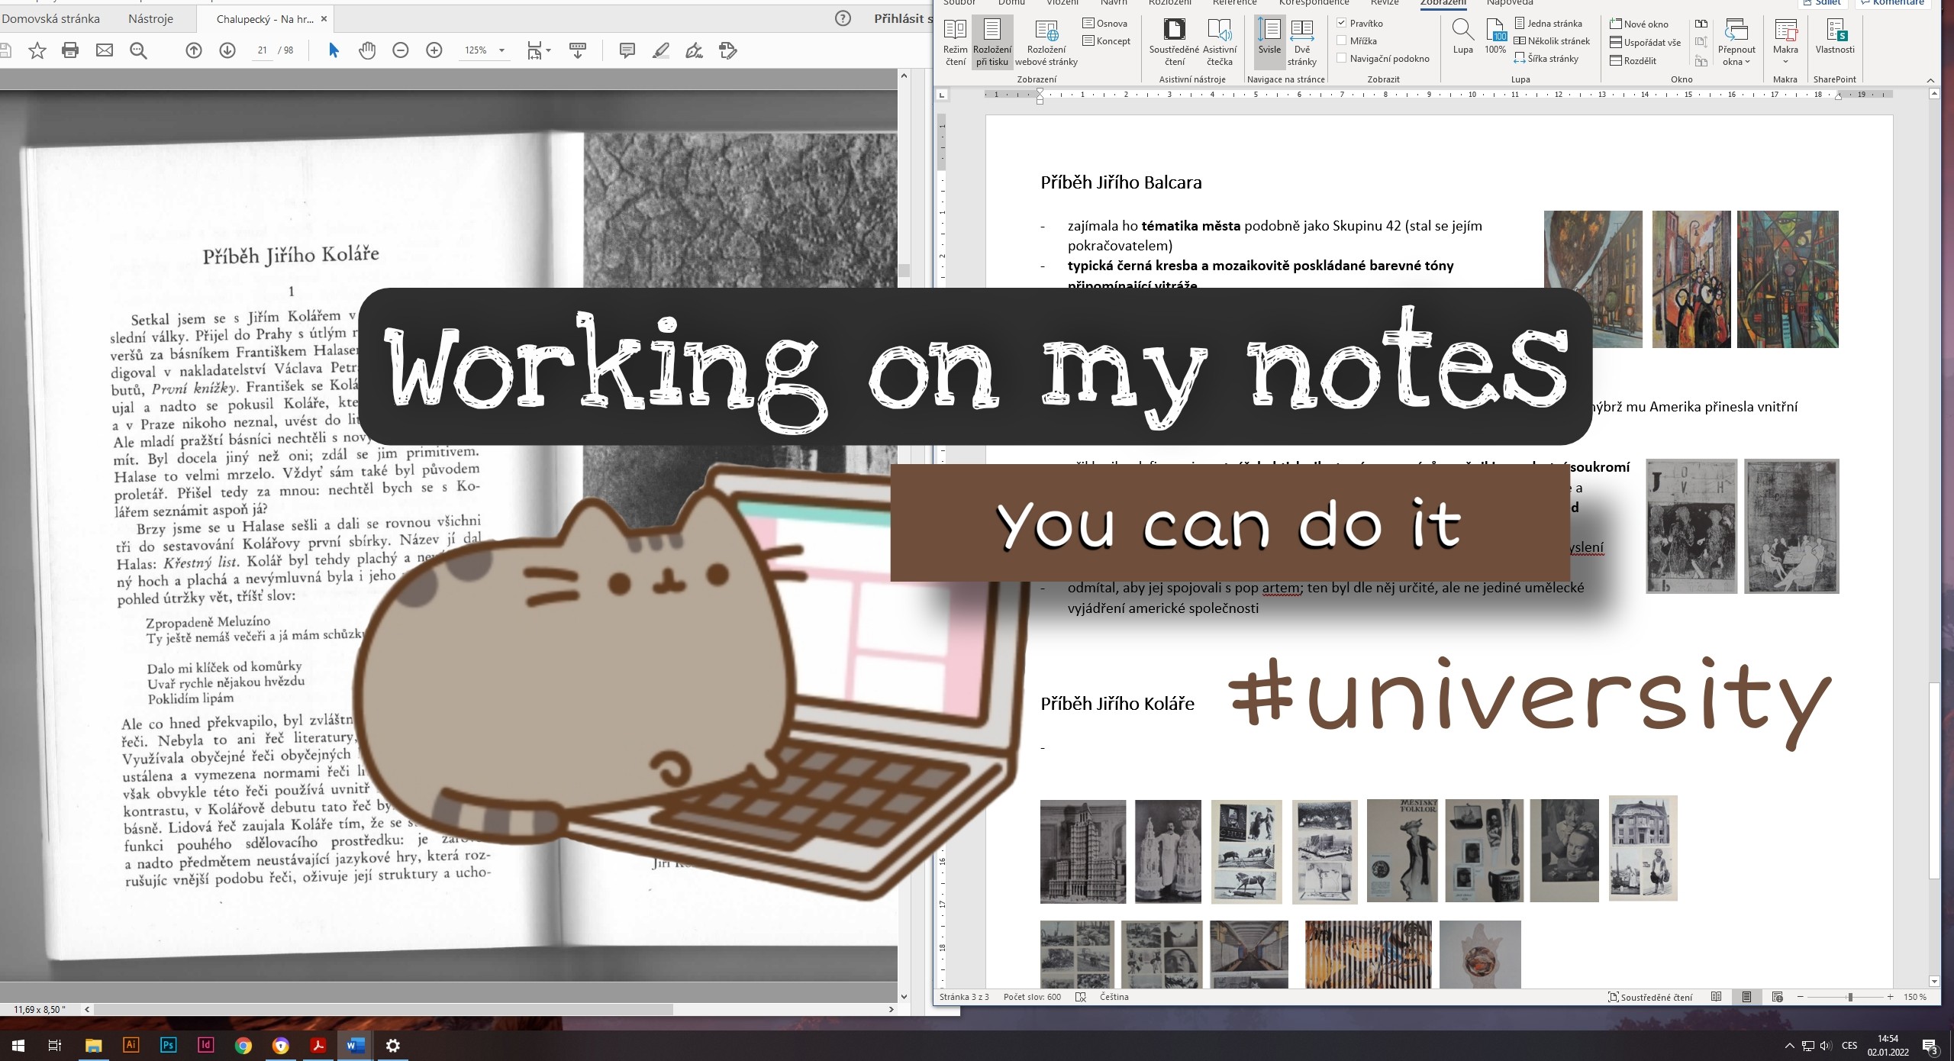Expand Přepnout okna window switcher
The height and width of the screenshot is (1061, 1954).
tap(1736, 43)
